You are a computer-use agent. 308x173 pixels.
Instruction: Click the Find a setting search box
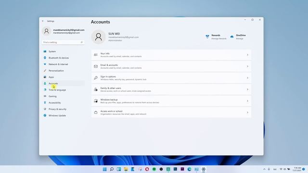[x=63, y=42]
